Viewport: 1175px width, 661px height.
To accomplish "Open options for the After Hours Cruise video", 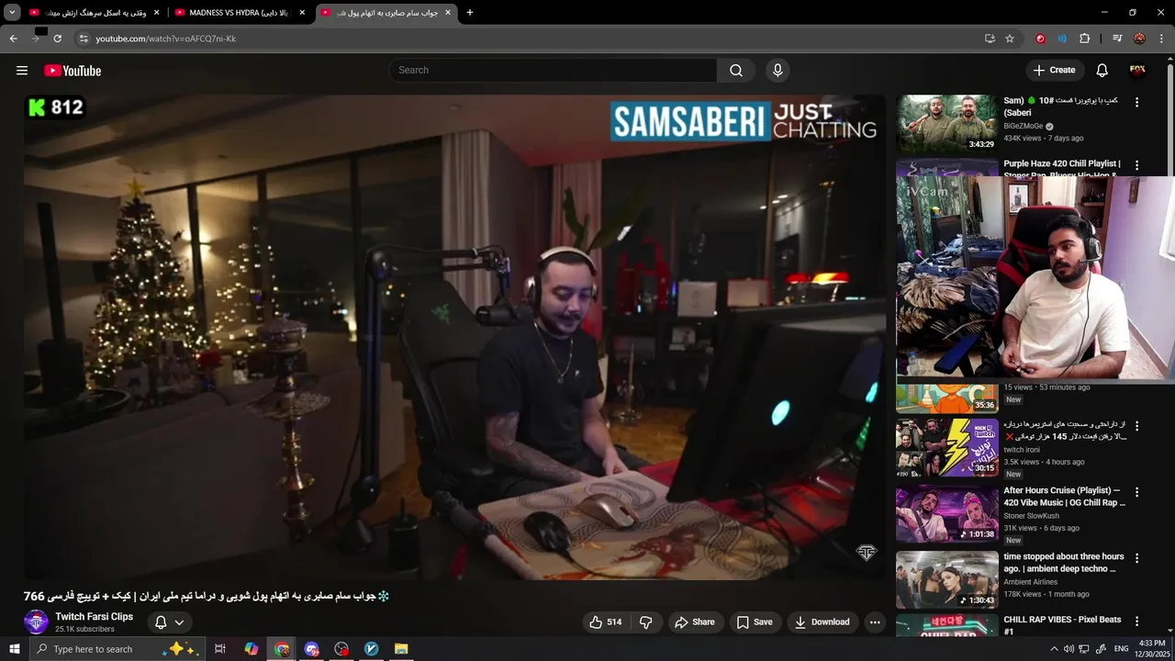I will 1136,492.
